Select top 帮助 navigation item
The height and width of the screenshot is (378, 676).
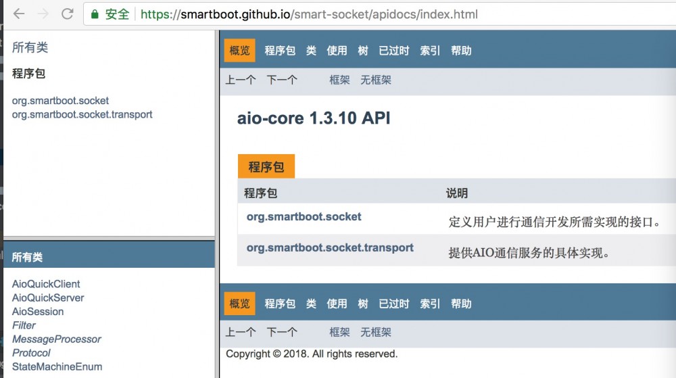(461, 51)
